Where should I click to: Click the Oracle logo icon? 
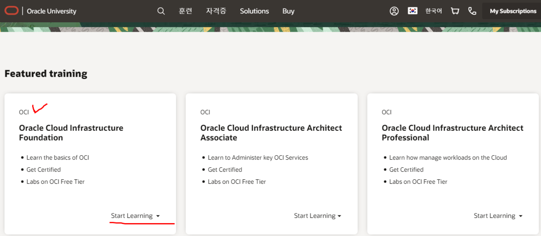(x=11, y=11)
